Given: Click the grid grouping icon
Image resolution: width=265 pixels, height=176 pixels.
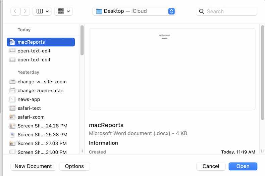Looking at the screenshot, I should click(61, 11).
